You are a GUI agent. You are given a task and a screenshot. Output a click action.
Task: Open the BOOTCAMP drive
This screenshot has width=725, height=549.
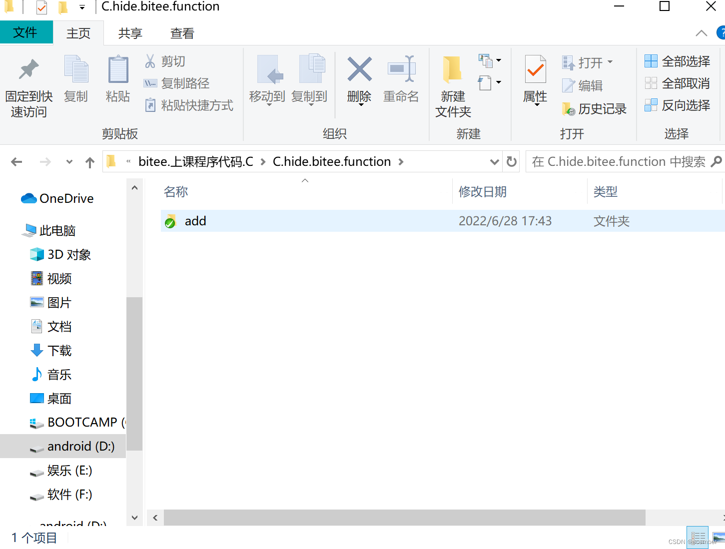tap(77, 422)
